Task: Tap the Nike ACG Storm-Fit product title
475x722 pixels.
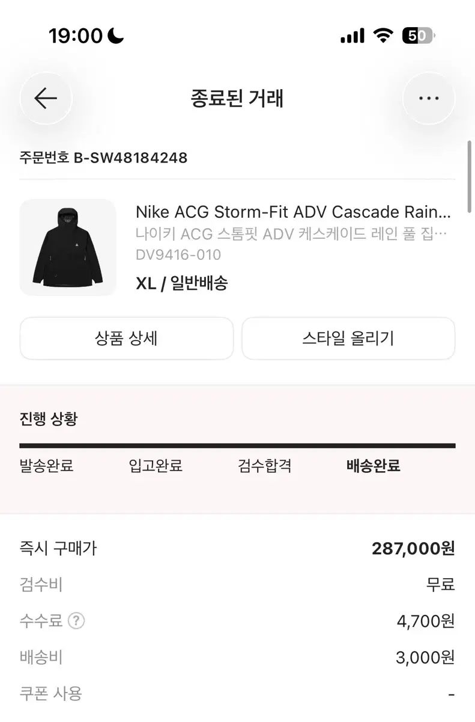Action: click(293, 212)
